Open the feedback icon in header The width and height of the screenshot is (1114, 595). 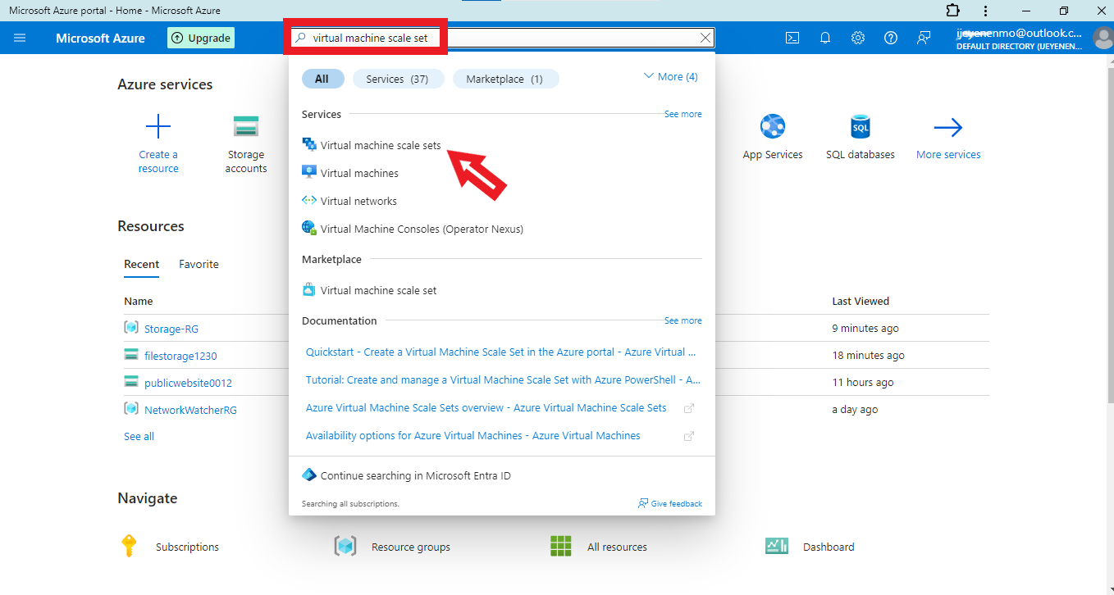point(924,38)
